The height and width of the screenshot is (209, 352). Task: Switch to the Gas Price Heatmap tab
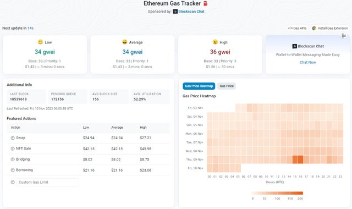[x=199, y=86]
